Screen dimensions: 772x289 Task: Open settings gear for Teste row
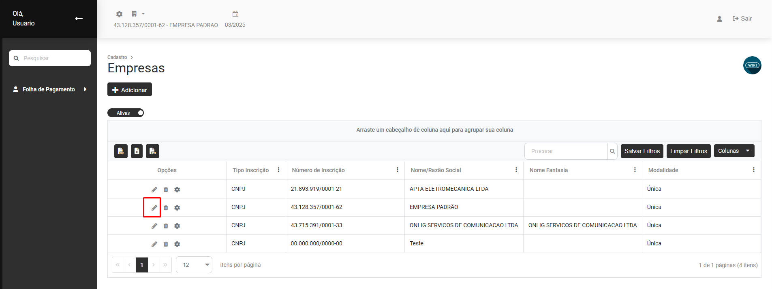pyautogui.click(x=177, y=244)
